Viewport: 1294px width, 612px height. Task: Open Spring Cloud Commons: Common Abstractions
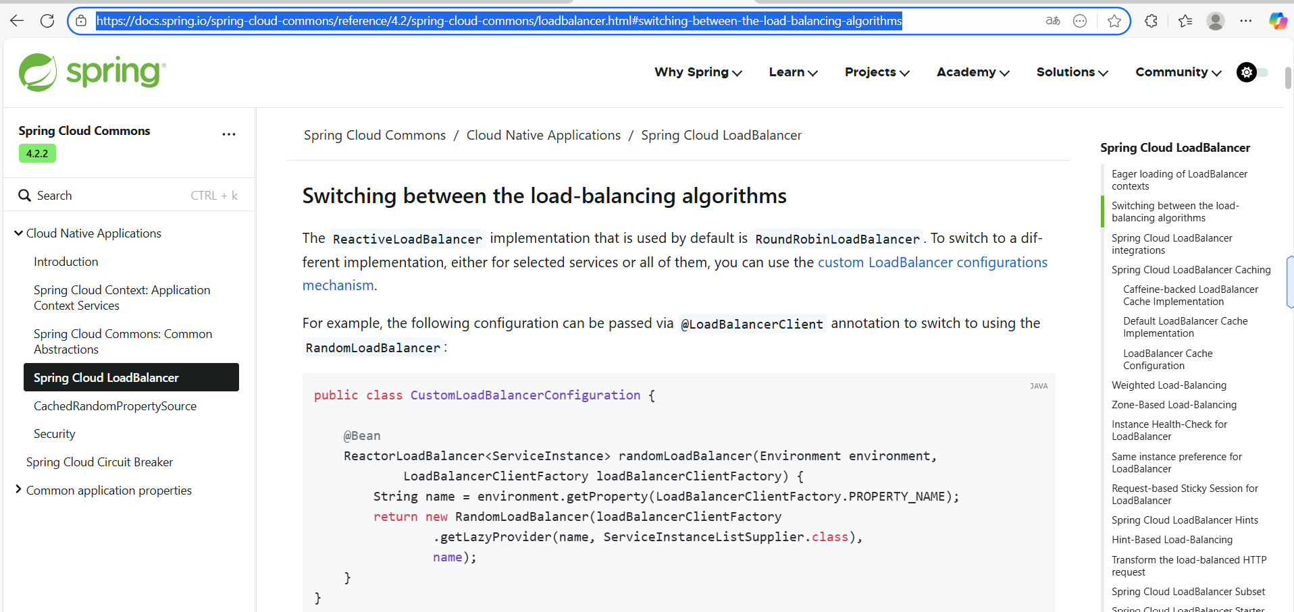123,341
